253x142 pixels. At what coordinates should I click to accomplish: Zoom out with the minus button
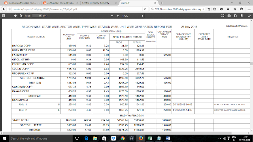click(112, 16)
